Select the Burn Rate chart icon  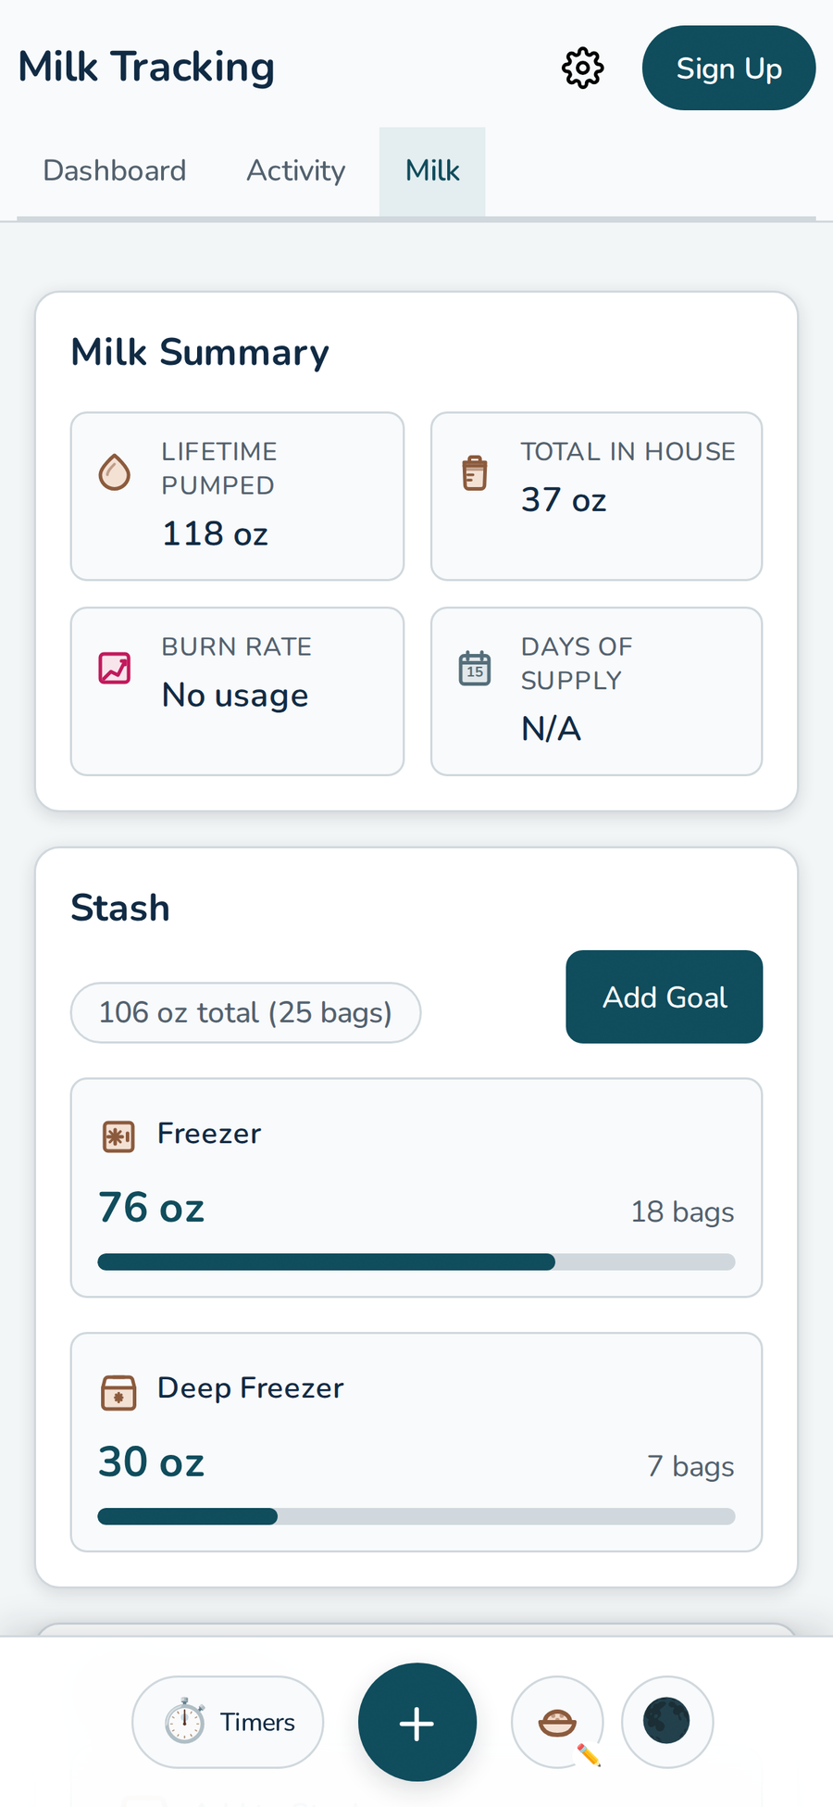[x=115, y=666]
